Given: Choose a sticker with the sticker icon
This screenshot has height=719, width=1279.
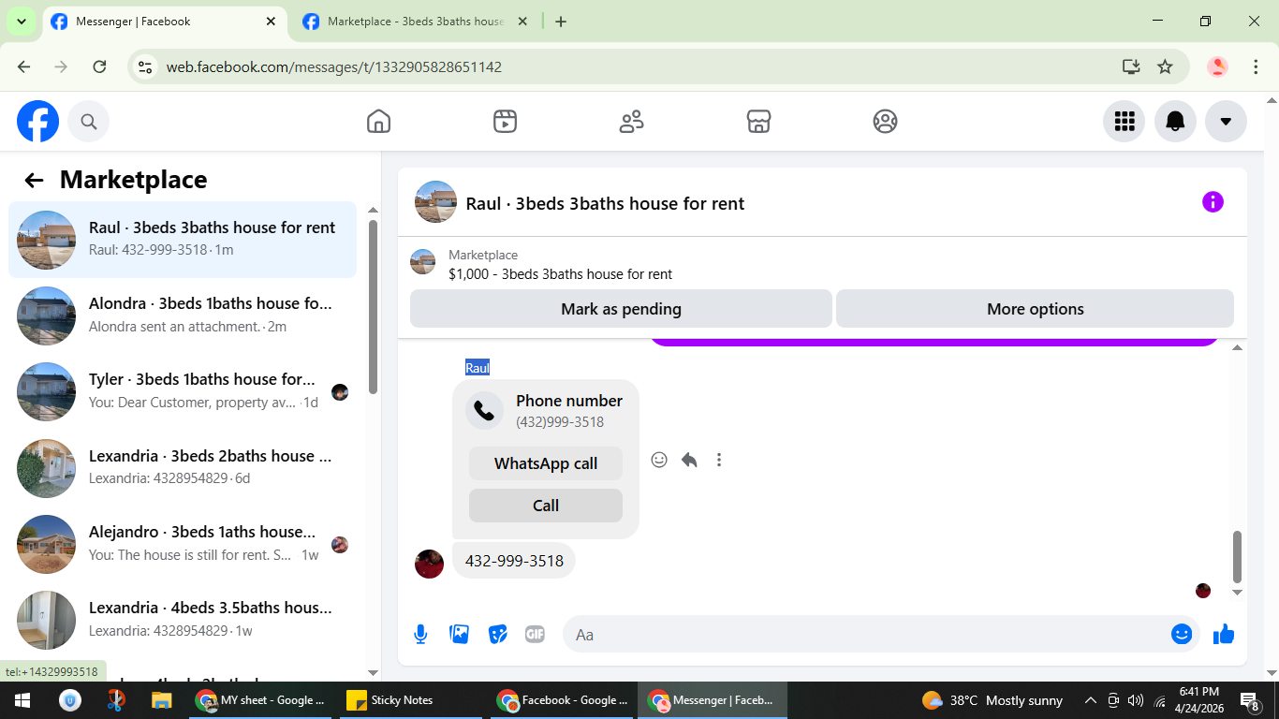Looking at the screenshot, I should [498, 635].
